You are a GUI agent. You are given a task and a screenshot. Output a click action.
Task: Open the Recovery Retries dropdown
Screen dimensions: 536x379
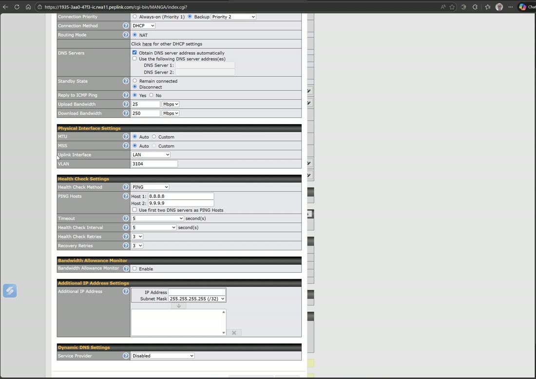coord(137,246)
